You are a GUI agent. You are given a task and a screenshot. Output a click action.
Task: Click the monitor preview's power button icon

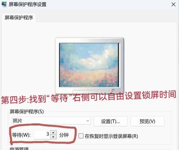click(113, 91)
